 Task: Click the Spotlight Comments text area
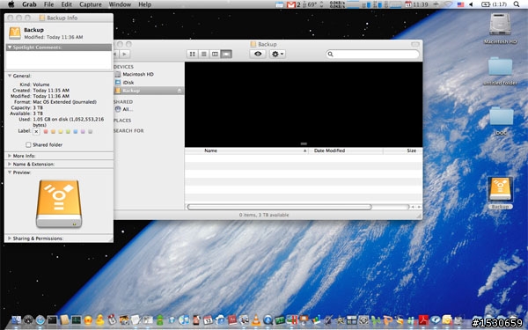click(59, 60)
